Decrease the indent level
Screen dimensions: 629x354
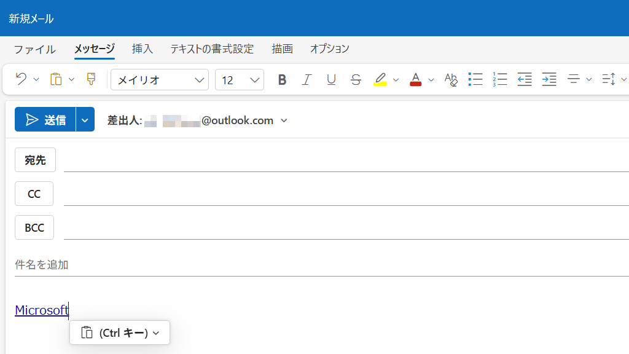(524, 79)
